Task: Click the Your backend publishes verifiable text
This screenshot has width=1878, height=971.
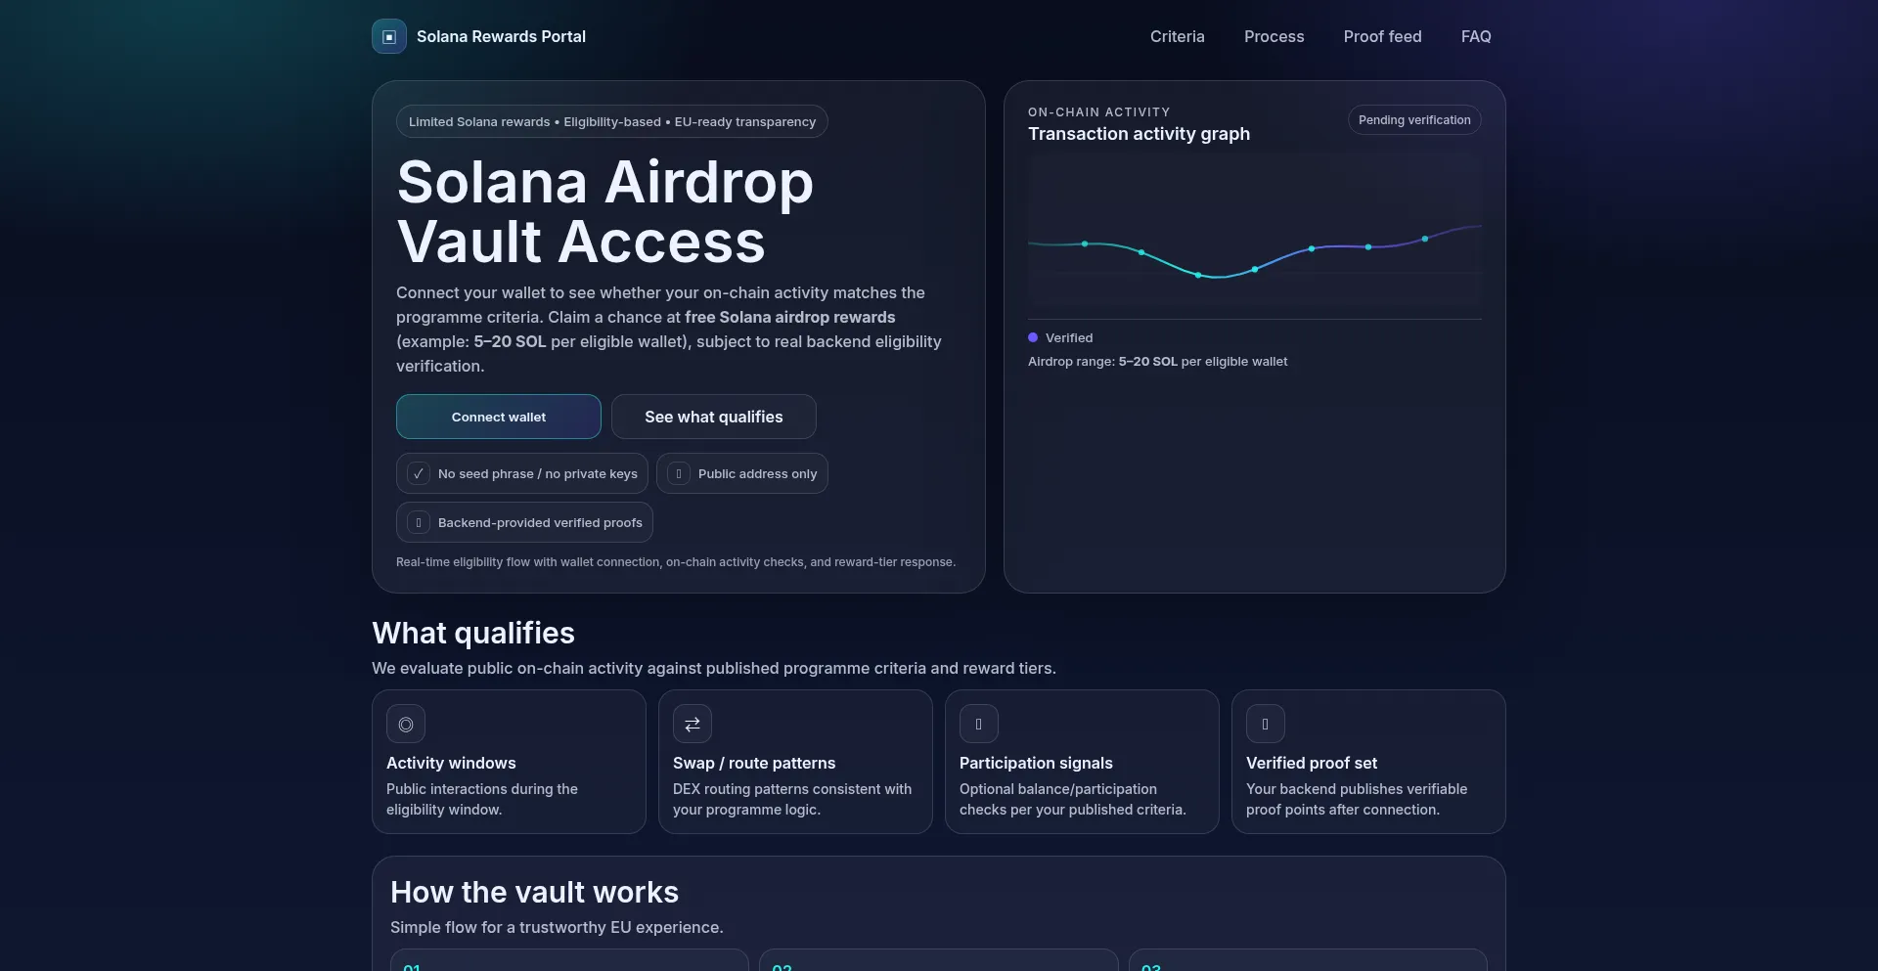Action: point(1357,799)
